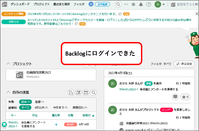Open TRAVEL2023-1 link in activity feed
This screenshot has width=199, height=131.
click(x=129, y=89)
